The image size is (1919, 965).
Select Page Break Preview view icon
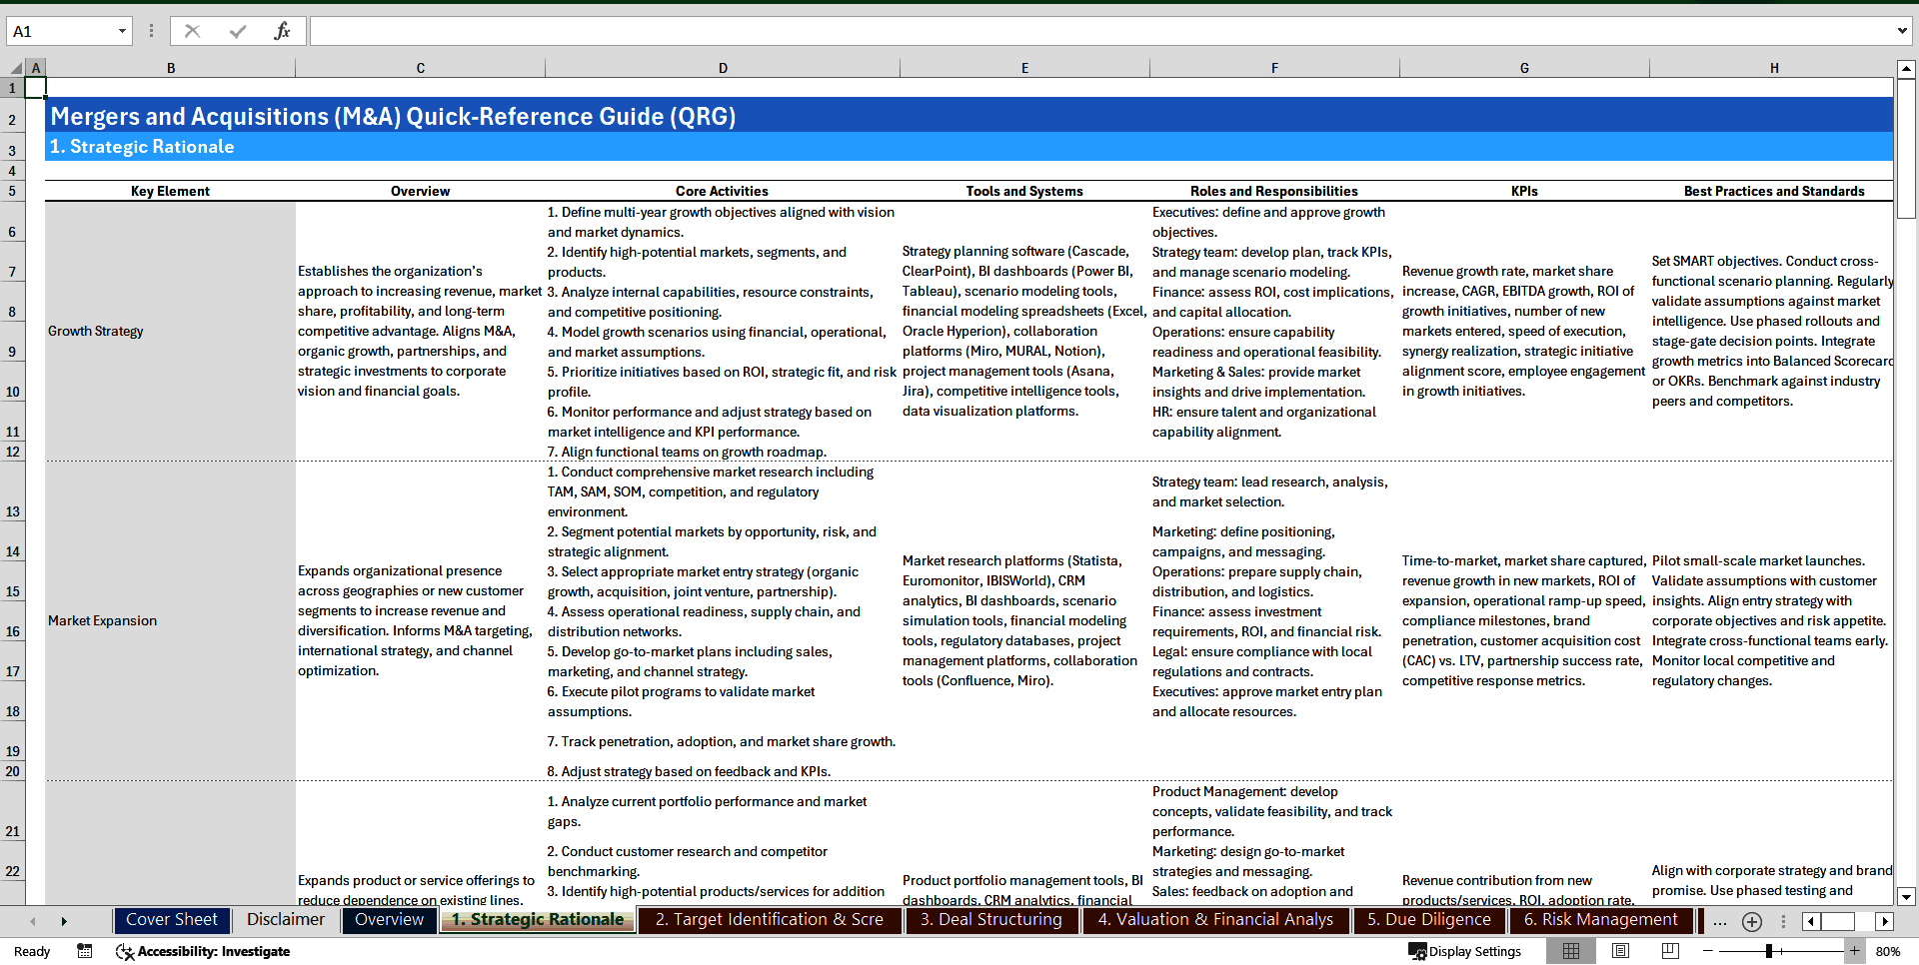(x=1670, y=951)
